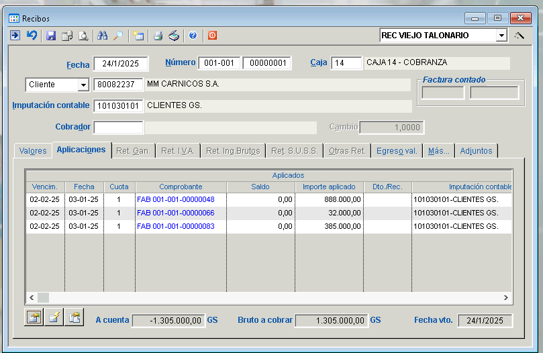Click the empty Cobrador input field
Viewport: 543px width, 353px height.
pyautogui.click(x=118, y=128)
